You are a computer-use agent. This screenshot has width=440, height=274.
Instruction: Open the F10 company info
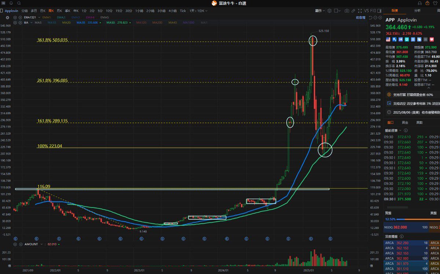(x=373, y=11)
